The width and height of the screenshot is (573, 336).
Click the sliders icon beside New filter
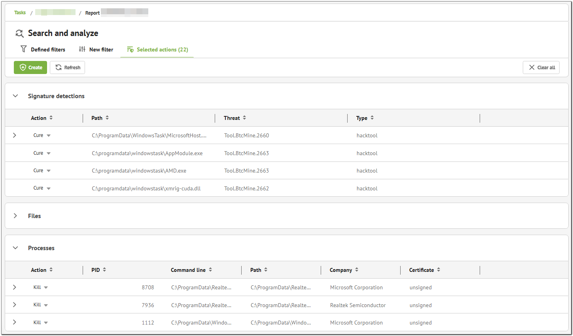(82, 49)
